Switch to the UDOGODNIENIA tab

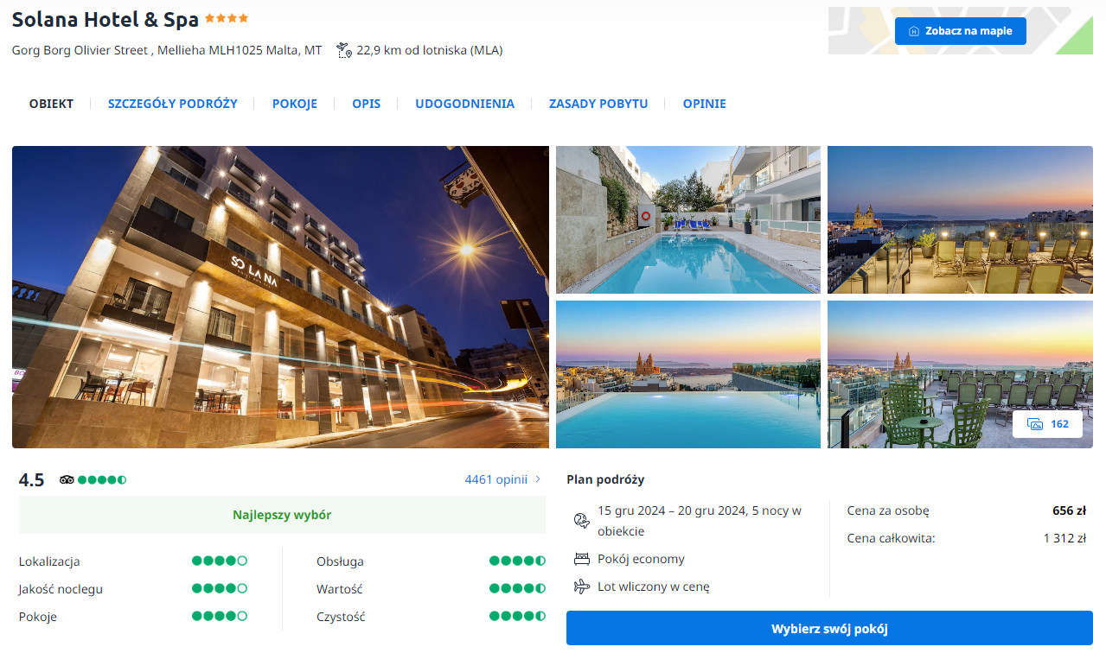[x=464, y=104]
